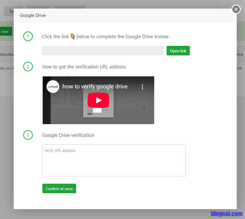Click the 'How to get the verification URL address' heading
The image size is (245, 219).
pyautogui.click(x=84, y=67)
